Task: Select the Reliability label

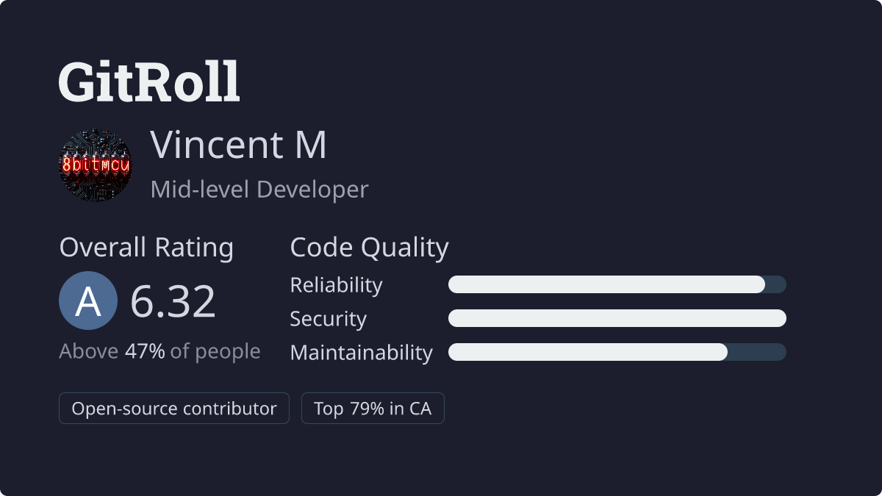Action: [x=336, y=284]
